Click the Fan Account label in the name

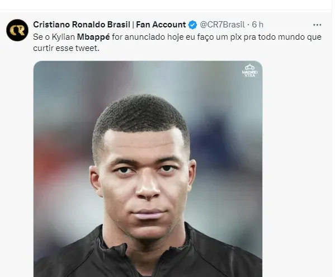161,25
